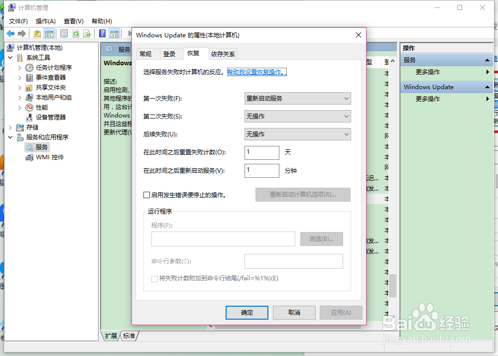Image resolution: width=498 pixels, height=356 pixels.
Task: Click the Export List toolbar icon
Action: point(87,33)
